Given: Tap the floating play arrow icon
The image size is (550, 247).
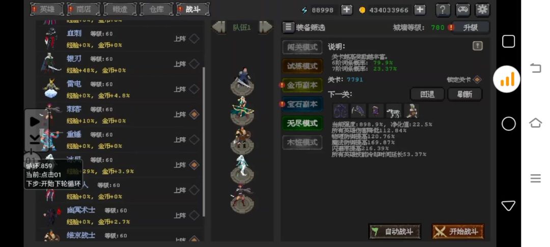Looking at the screenshot, I should [x=35, y=121].
